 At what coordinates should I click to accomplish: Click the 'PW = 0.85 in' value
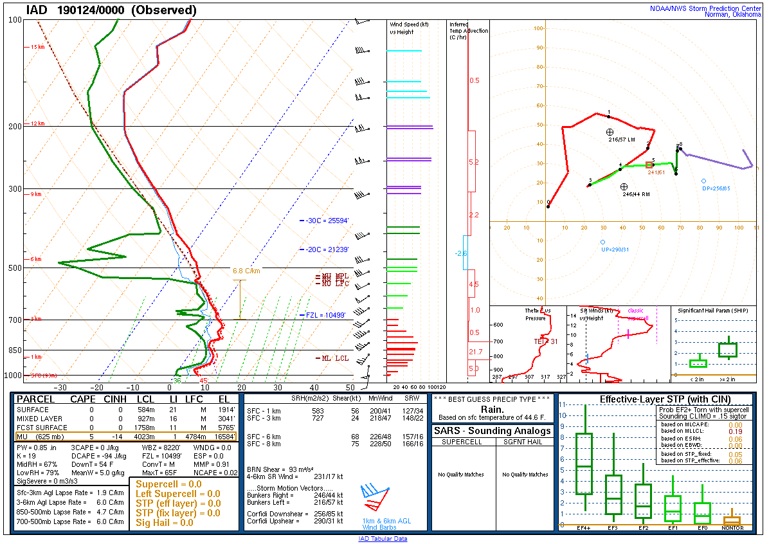pos(36,448)
